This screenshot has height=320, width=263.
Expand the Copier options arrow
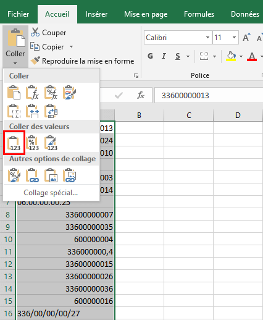[x=71, y=47]
